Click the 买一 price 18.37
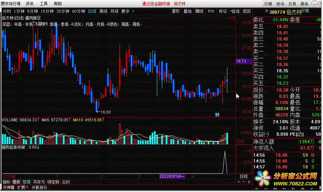The height and width of the screenshot is (192, 323). [x=282, y=59]
